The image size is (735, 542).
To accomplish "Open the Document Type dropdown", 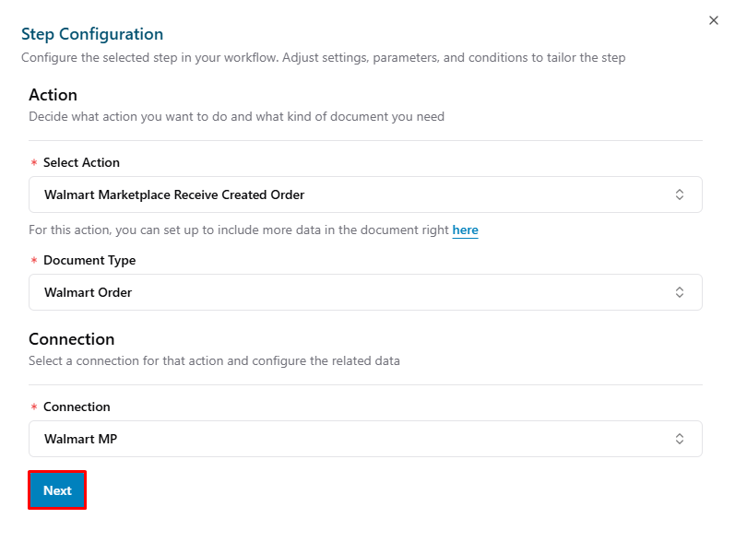I will (365, 292).
